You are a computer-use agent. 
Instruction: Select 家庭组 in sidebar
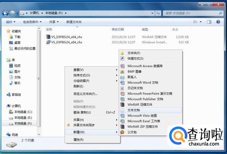[14, 95]
